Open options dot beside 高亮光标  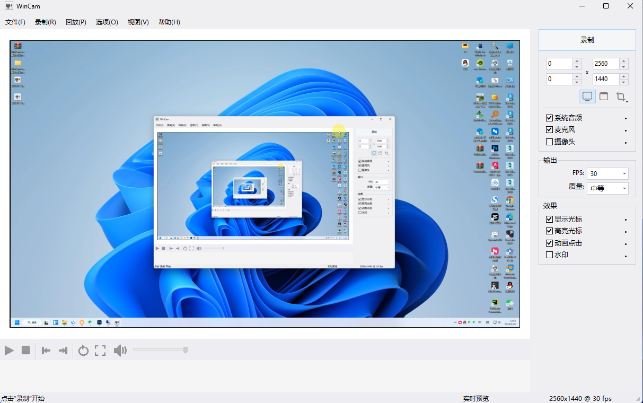626,232
